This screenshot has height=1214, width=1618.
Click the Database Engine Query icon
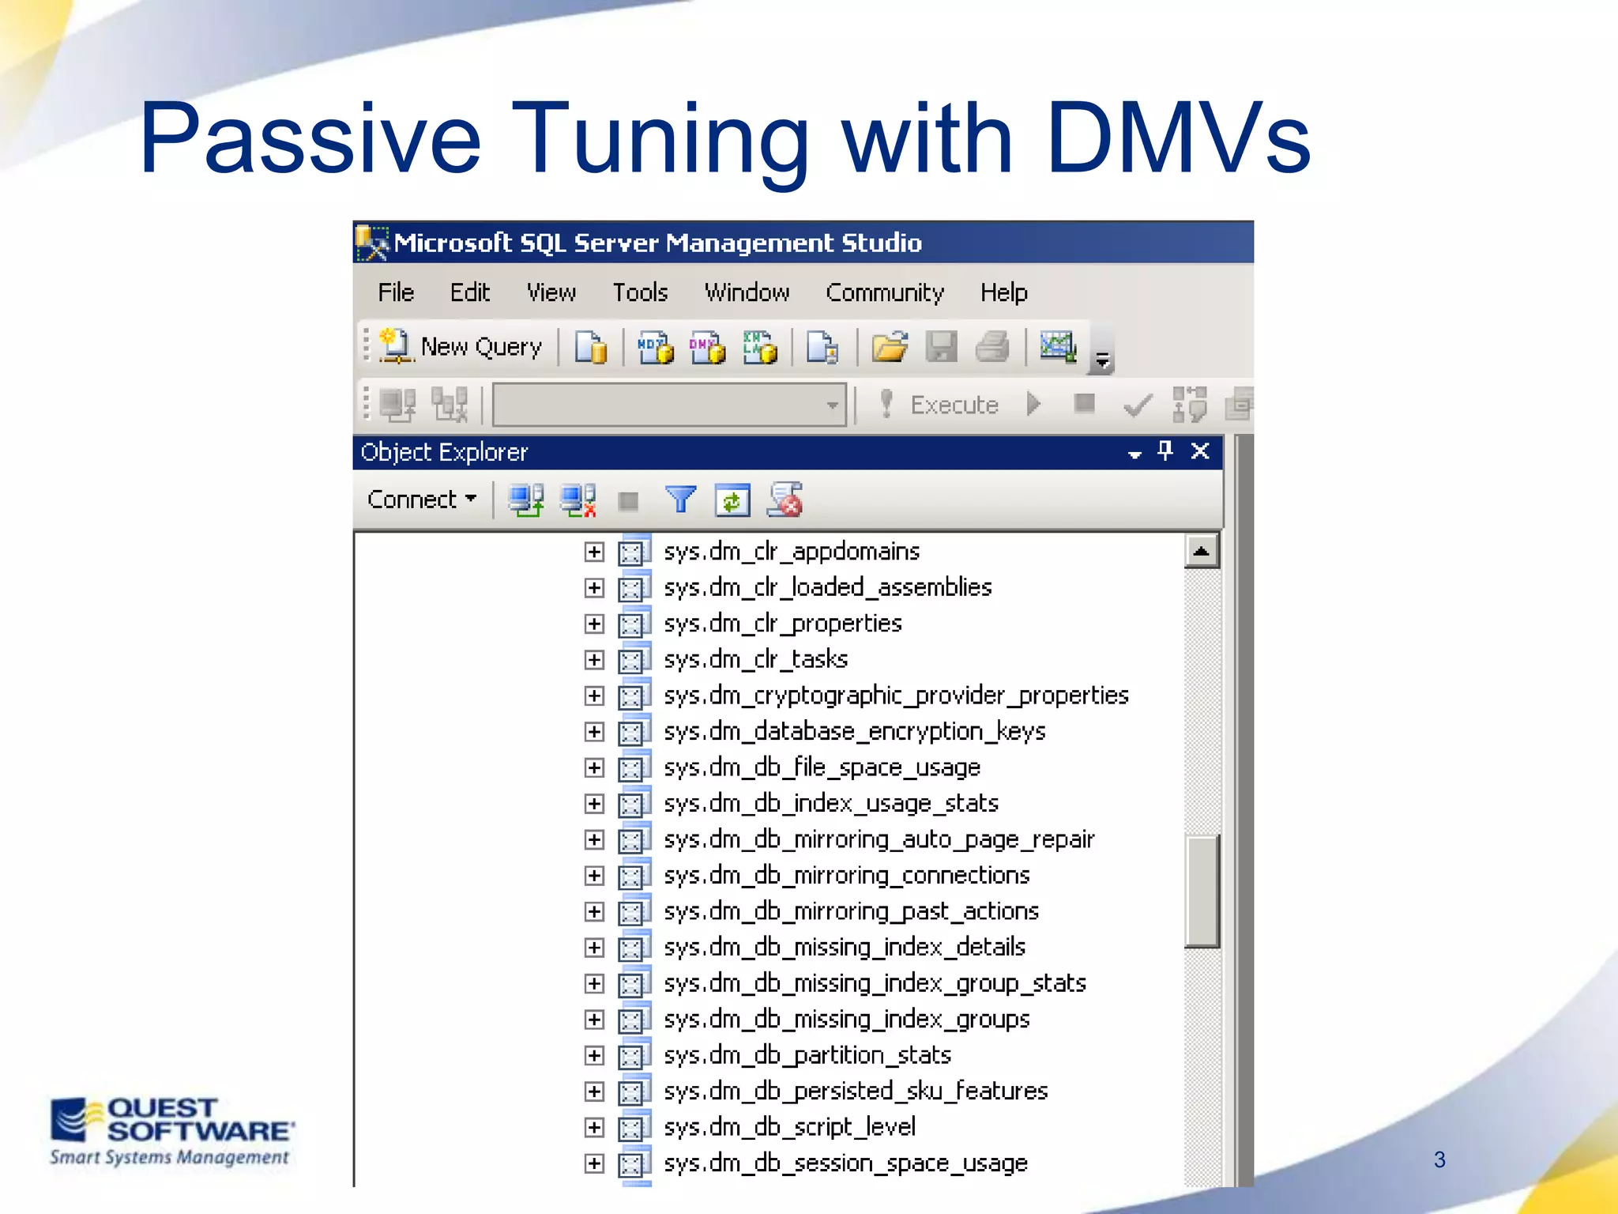591,347
